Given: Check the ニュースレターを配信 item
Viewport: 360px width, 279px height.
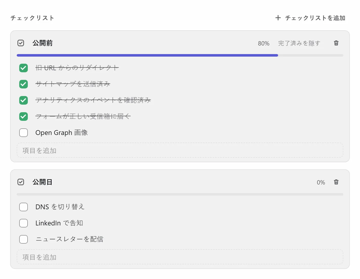Looking at the screenshot, I should click(x=24, y=239).
